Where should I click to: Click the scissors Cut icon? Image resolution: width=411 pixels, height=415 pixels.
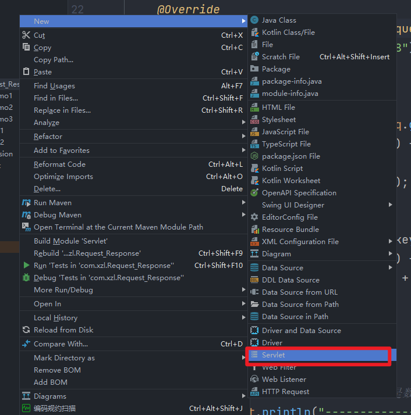[x=26, y=35]
